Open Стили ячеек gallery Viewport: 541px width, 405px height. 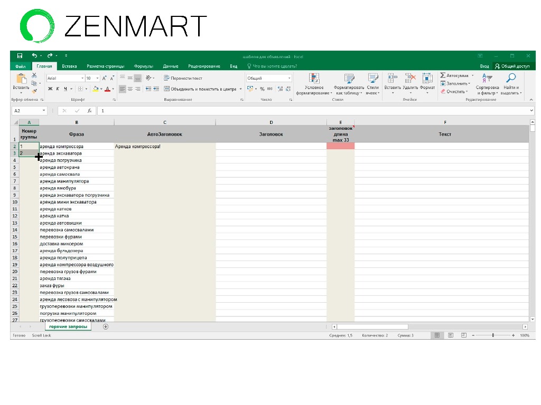(372, 84)
